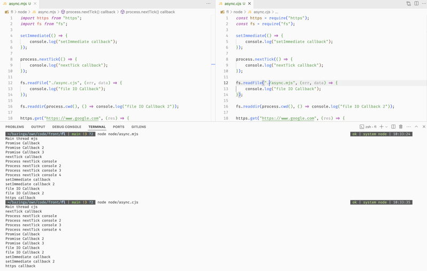Click 'node node/async.mjs' command in terminal

tap(118, 134)
